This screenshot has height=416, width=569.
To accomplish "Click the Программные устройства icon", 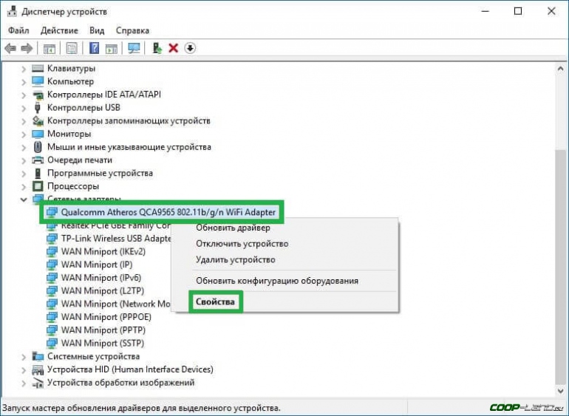I will [38, 173].
